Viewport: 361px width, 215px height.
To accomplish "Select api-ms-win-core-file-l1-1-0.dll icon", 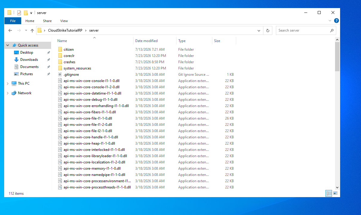I will 60,118.
